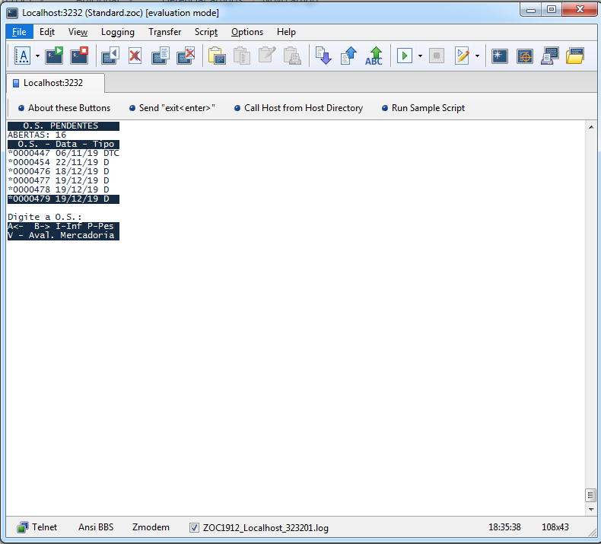Screen dimensions: 601x544
Task: Open the Script menu
Action: pyautogui.click(x=206, y=32)
